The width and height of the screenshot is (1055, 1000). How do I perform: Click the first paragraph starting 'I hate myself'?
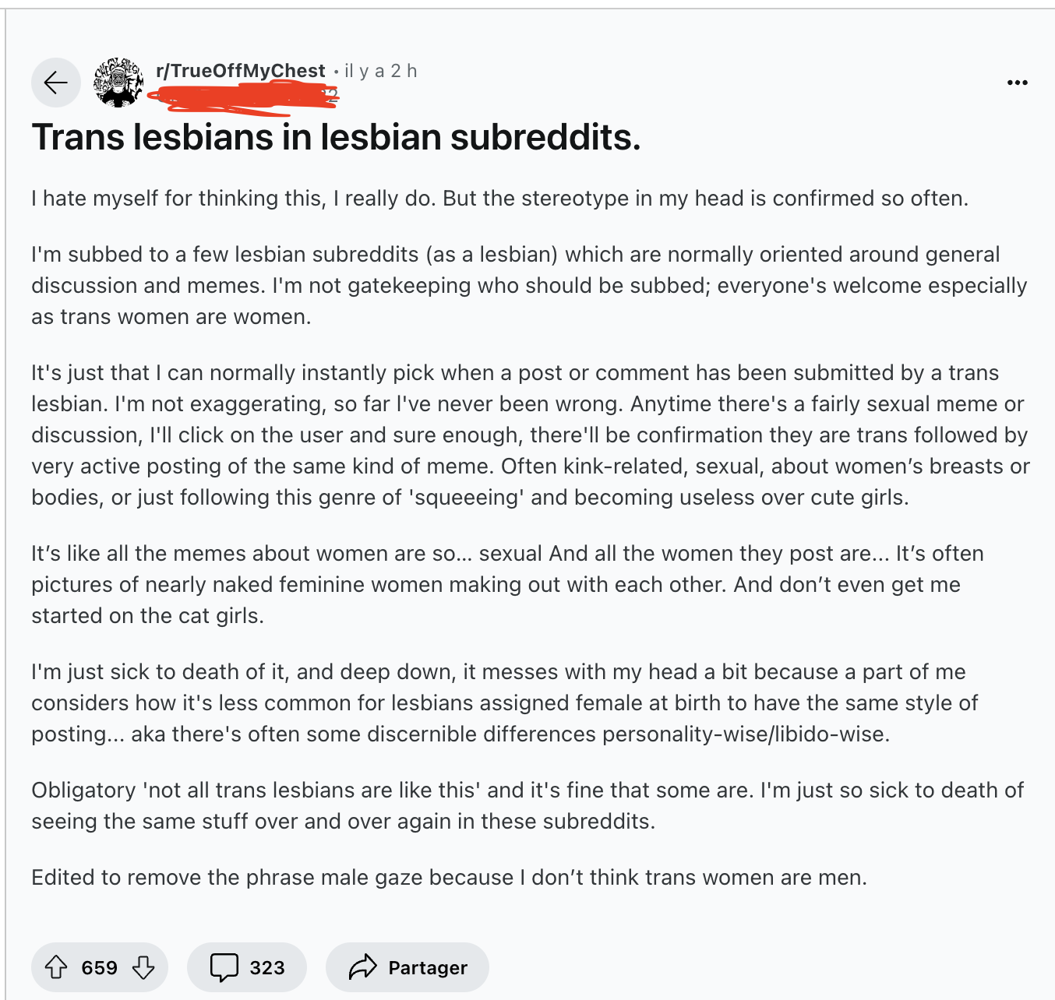click(x=500, y=199)
